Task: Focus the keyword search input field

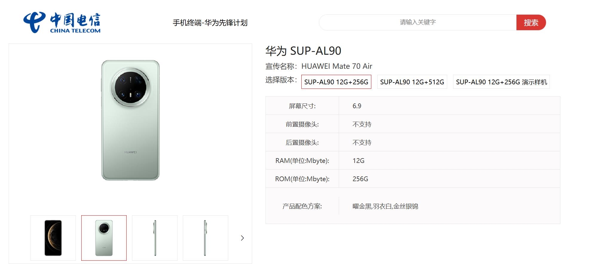Action: (418, 22)
